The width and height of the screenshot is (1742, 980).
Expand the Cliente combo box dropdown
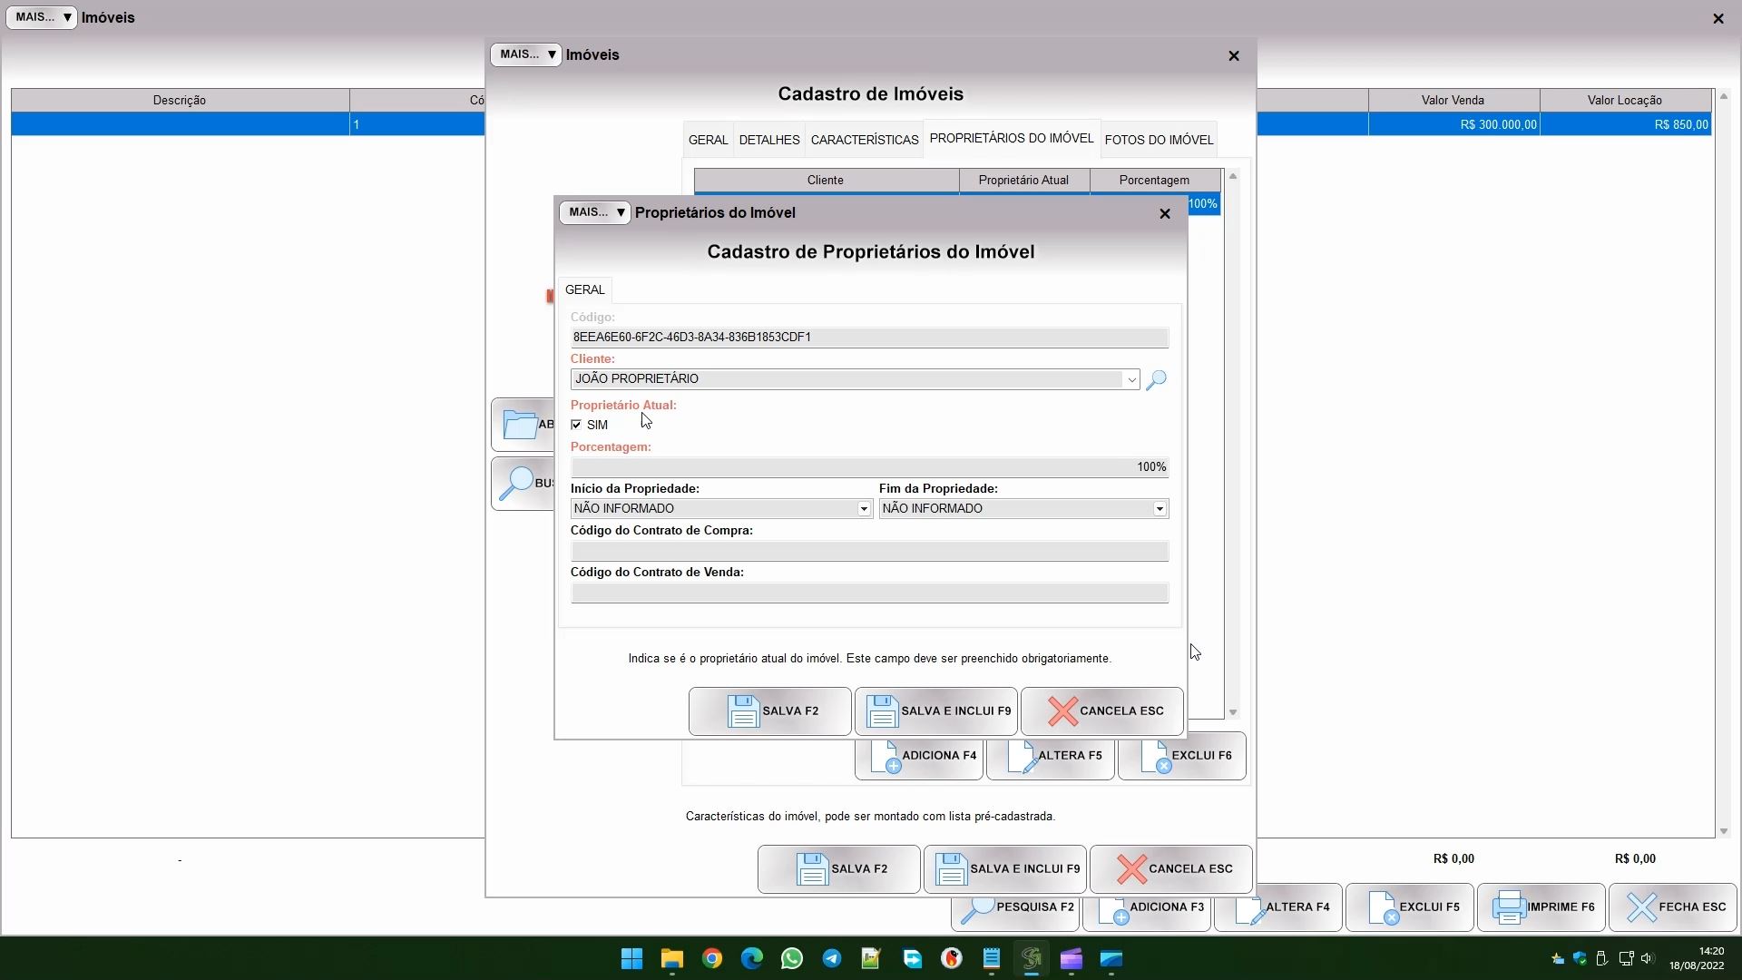click(1130, 380)
